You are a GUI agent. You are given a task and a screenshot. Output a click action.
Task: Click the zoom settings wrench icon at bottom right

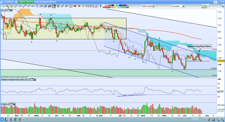pyautogui.click(x=209, y=119)
